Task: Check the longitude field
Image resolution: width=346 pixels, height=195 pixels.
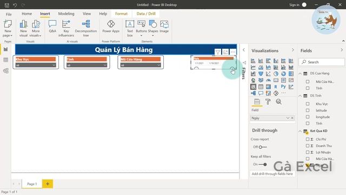Action: [x=308, y=117]
